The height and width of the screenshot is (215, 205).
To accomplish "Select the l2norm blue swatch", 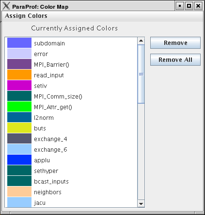I will 19,117.
